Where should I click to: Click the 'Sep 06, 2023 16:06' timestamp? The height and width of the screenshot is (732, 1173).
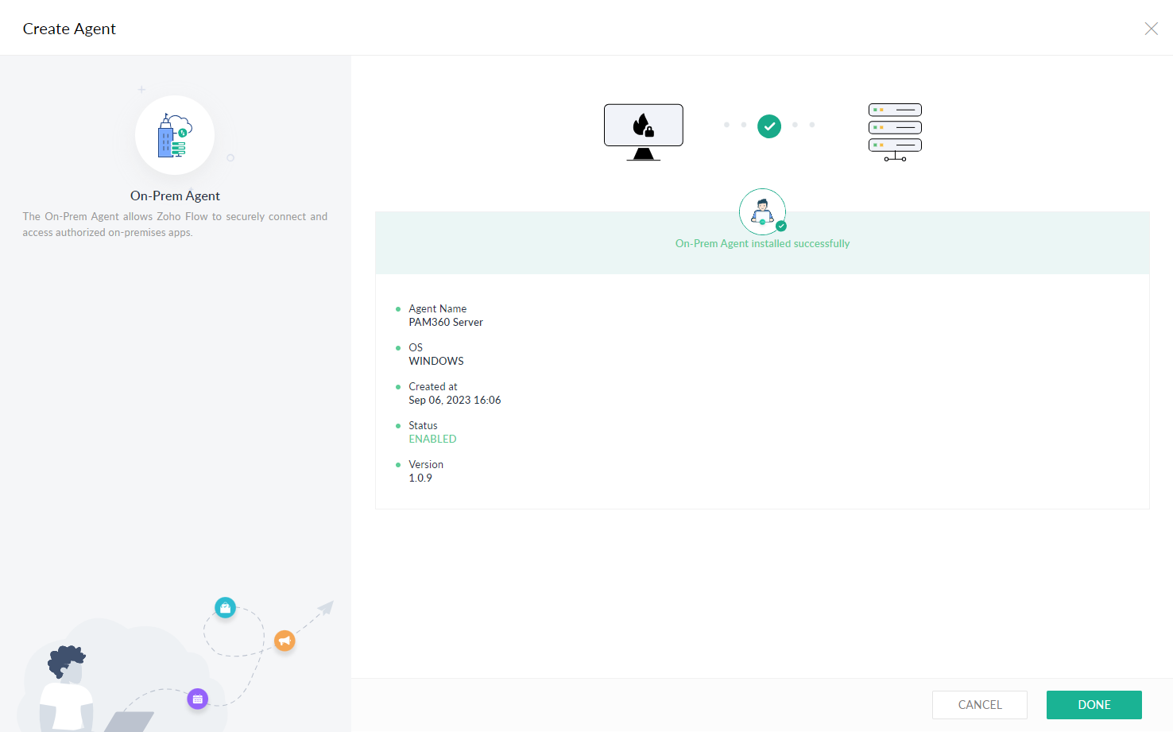pyautogui.click(x=455, y=400)
